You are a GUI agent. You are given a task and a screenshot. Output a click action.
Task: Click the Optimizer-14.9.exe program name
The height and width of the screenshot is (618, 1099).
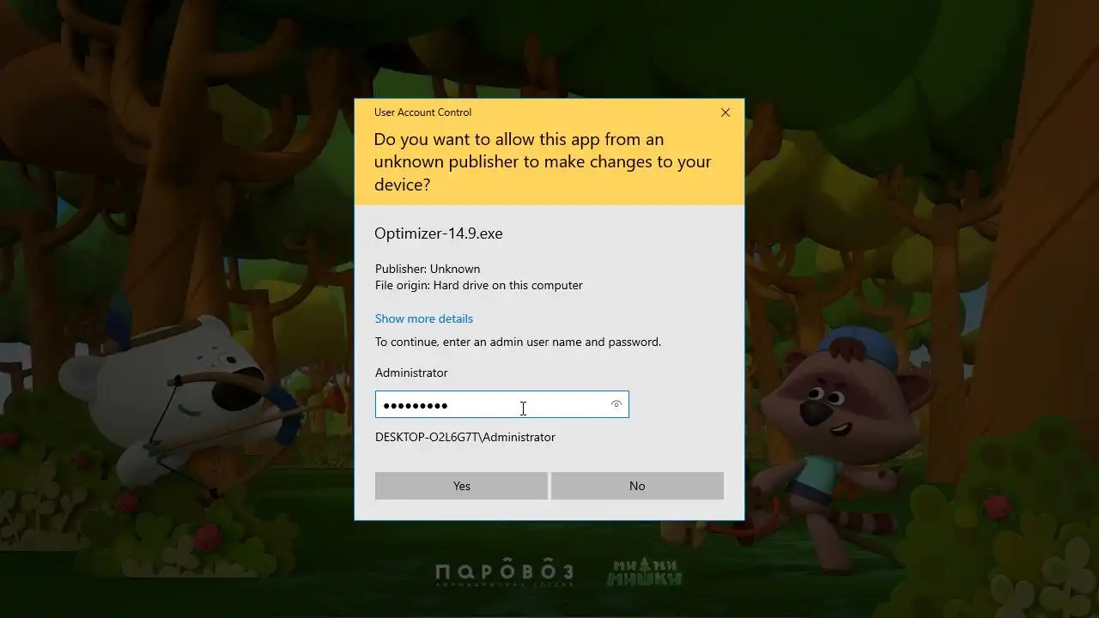click(x=439, y=233)
